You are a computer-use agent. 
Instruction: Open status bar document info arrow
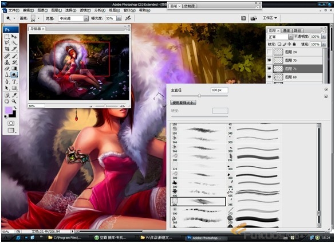point(72,231)
